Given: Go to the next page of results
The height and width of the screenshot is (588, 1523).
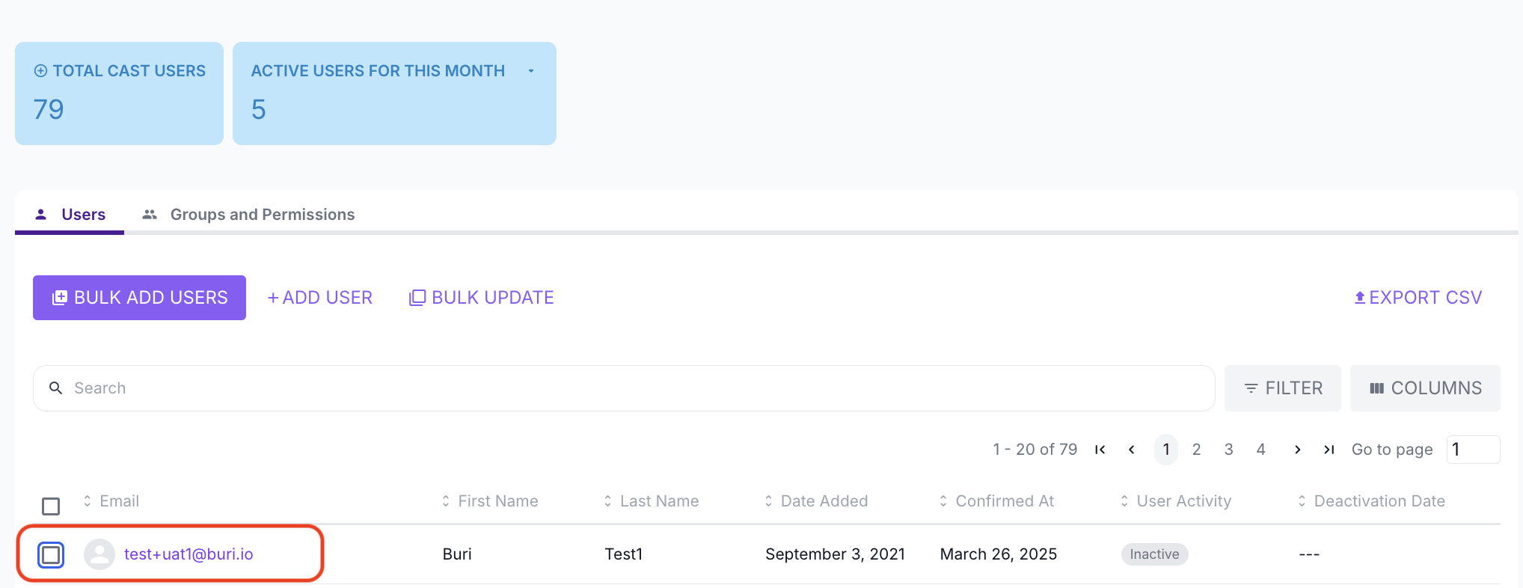Looking at the screenshot, I should 1297,450.
